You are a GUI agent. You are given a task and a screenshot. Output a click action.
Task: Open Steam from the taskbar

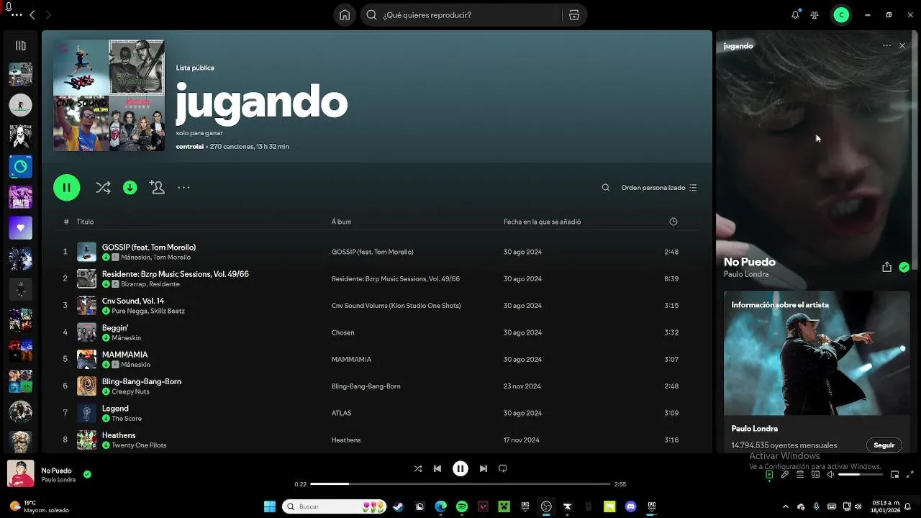[x=398, y=506]
